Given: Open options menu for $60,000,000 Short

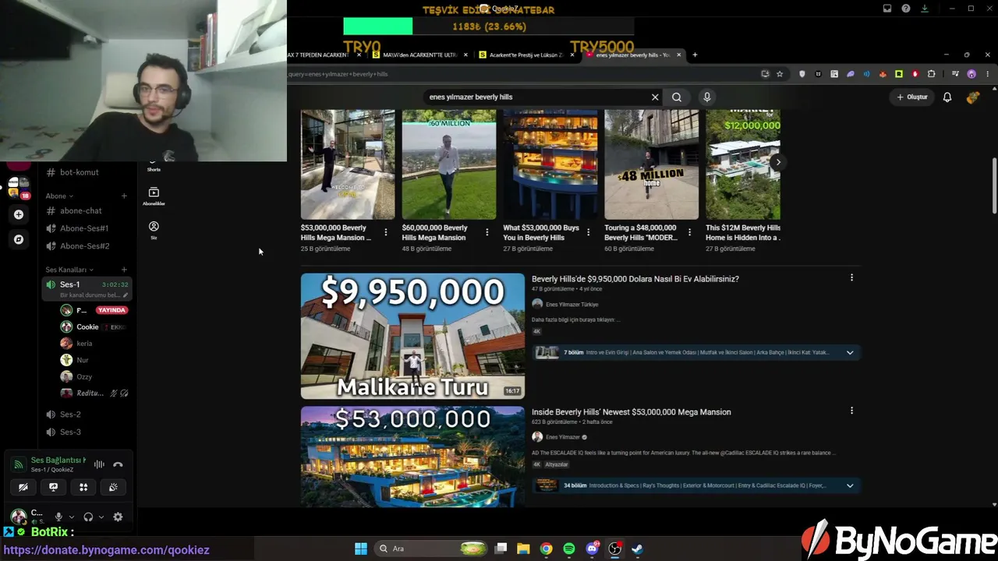Looking at the screenshot, I should pyautogui.click(x=487, y=232).
